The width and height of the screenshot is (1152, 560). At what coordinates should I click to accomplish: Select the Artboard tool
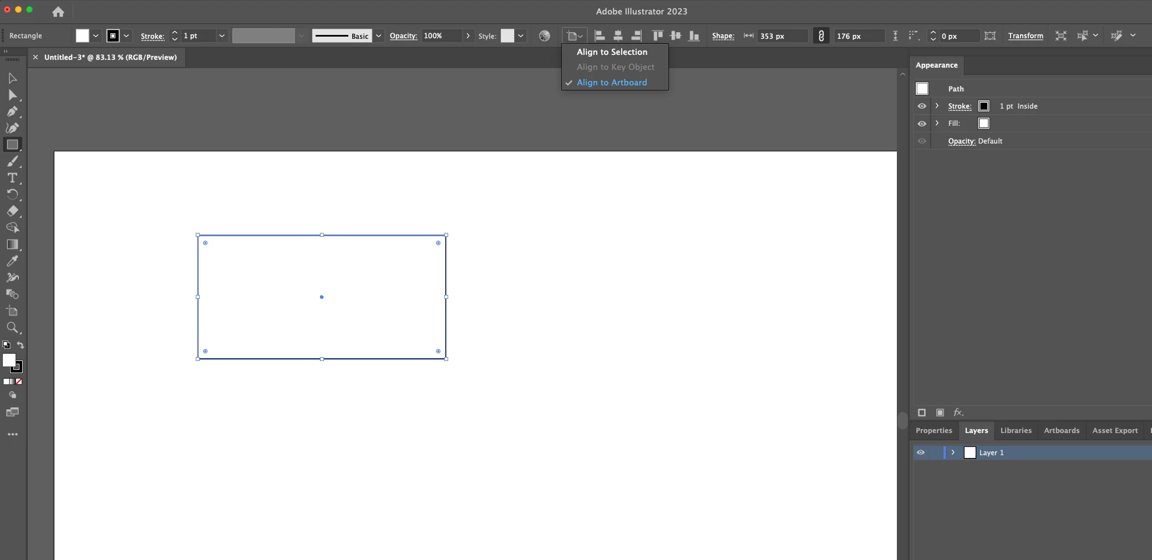[x=12, y=311]
